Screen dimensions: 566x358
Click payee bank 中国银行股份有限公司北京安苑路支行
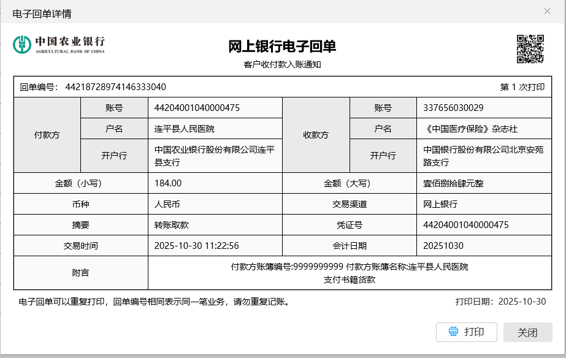point(483,156)
